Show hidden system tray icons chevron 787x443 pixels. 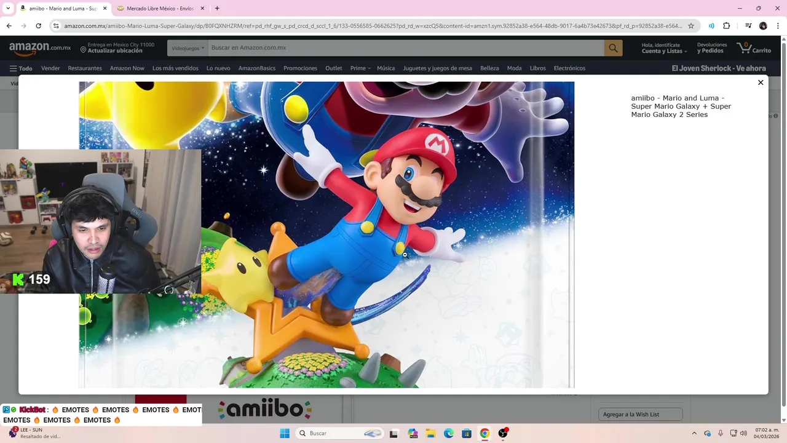coord(694,433)
